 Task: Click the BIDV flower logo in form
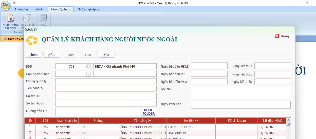[31, 40]
